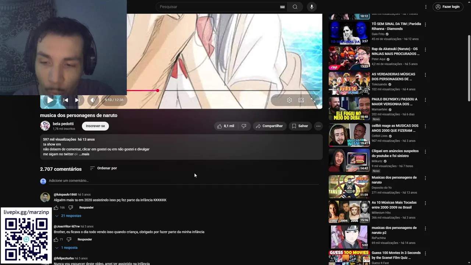
Task: Open the Compartilhar share dialog
Action: (269, 126)
